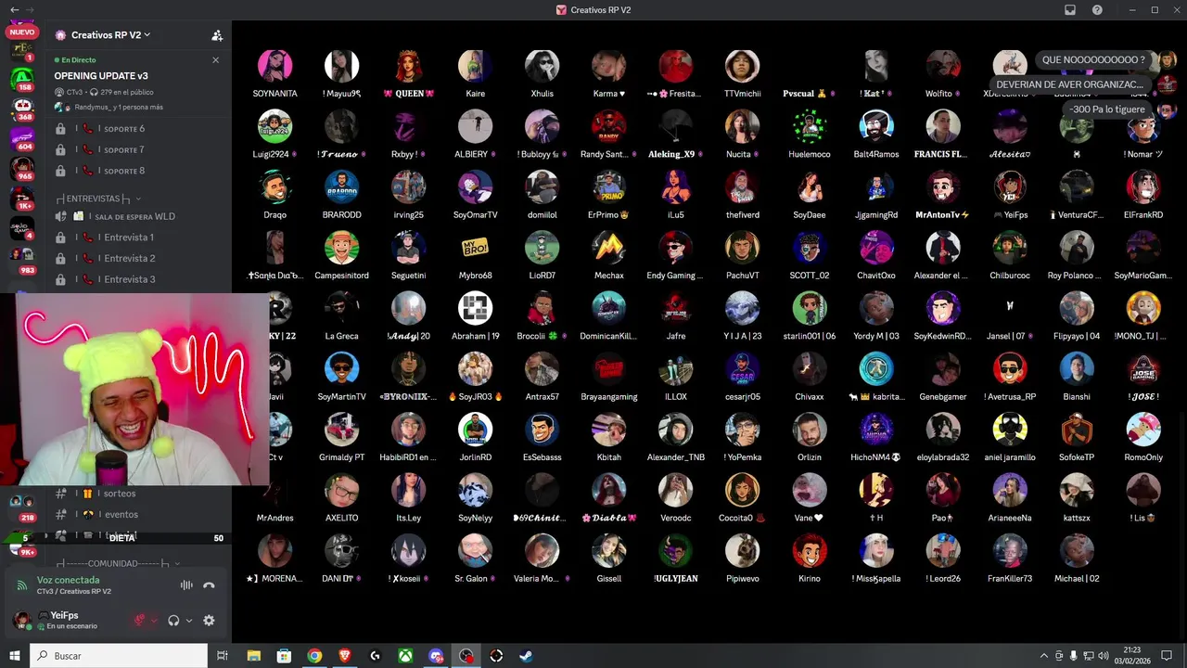Open the server icon with 604 badge
Screen dimensions: 1187x668
pyautogui.click(x=22, y=139)
